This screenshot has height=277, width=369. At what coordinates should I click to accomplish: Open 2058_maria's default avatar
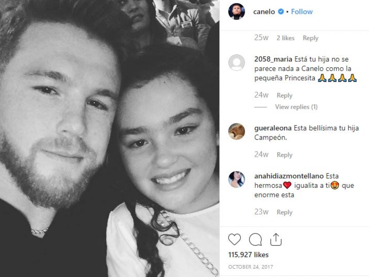(236, 62)
